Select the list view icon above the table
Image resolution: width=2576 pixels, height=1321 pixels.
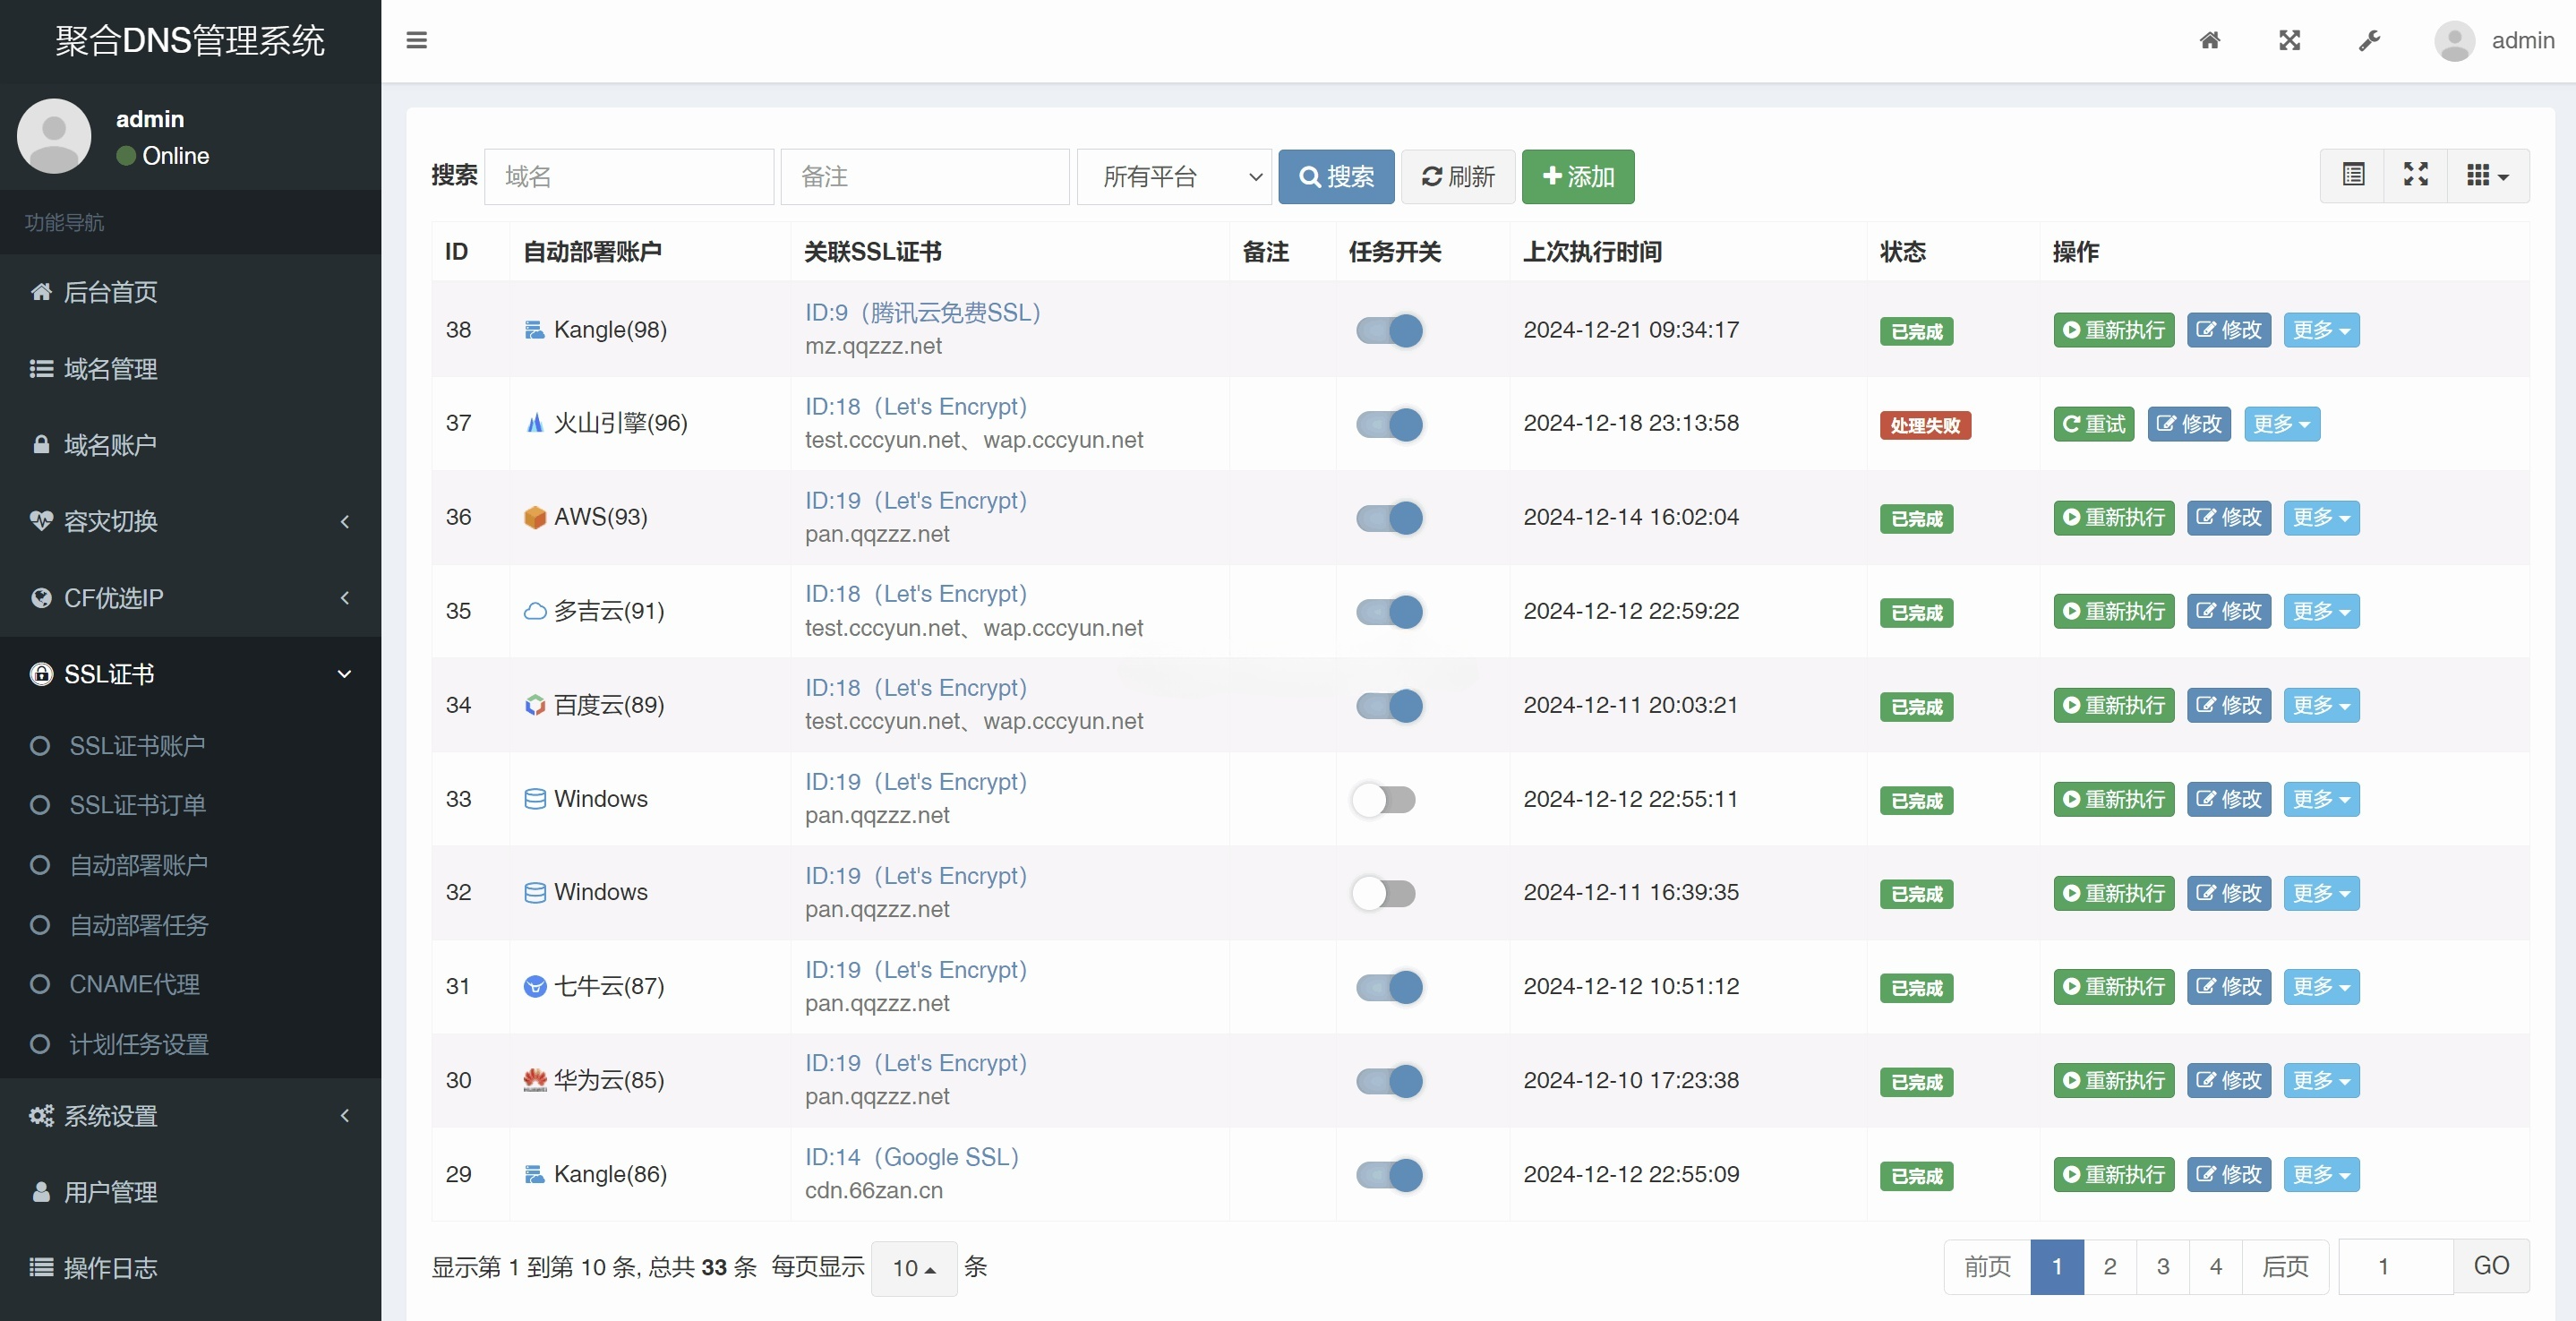[x=2354, y=175]
